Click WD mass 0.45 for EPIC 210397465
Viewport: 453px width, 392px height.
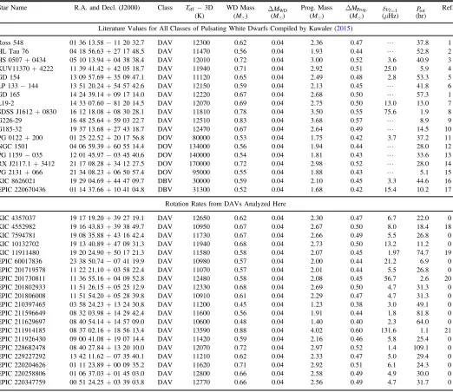click(x=240, y=304)
